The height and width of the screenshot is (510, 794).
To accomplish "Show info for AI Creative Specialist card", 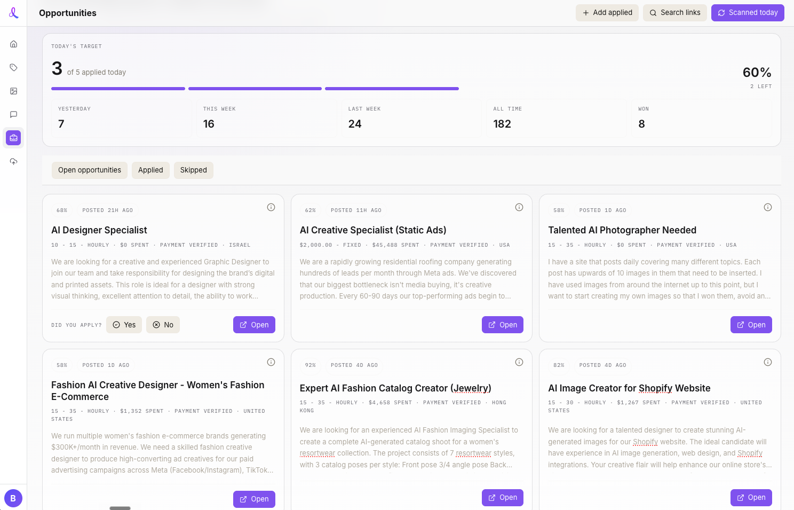I will pos(519,207).
